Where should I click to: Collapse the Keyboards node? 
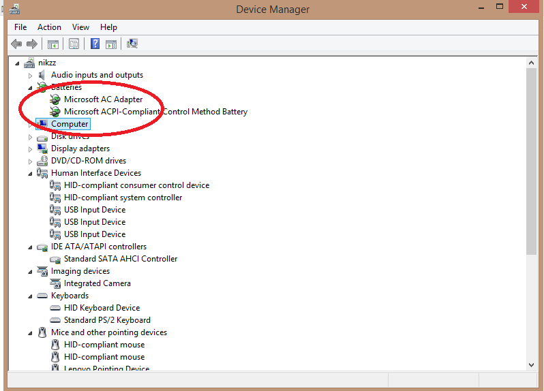(x=30, y=296)
